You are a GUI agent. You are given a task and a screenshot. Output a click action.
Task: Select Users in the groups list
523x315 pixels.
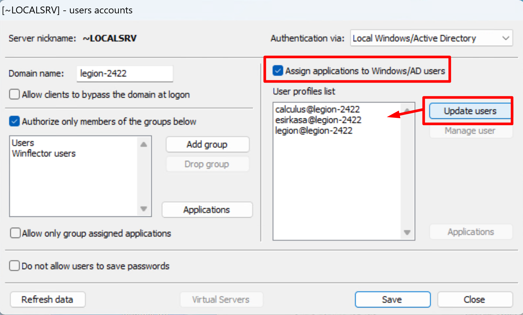[x=23, y=143]
